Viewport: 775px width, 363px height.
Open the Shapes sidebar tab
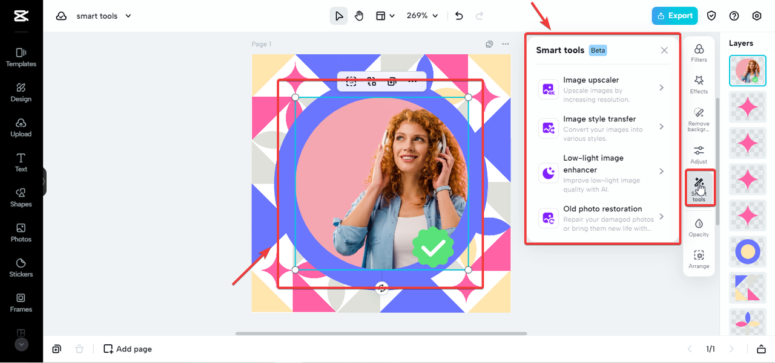click(21, 198)
